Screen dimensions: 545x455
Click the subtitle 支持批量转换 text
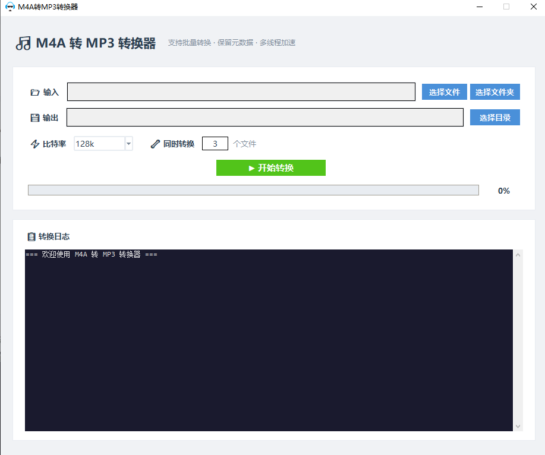pyautogui.click(x=190, y=43)
